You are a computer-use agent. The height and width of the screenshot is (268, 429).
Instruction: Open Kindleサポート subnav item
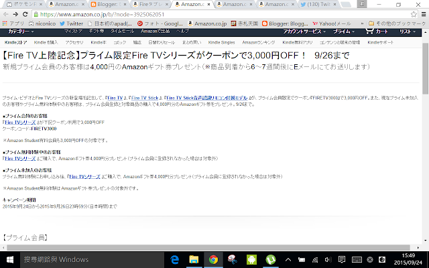click(x=380, y=42)
